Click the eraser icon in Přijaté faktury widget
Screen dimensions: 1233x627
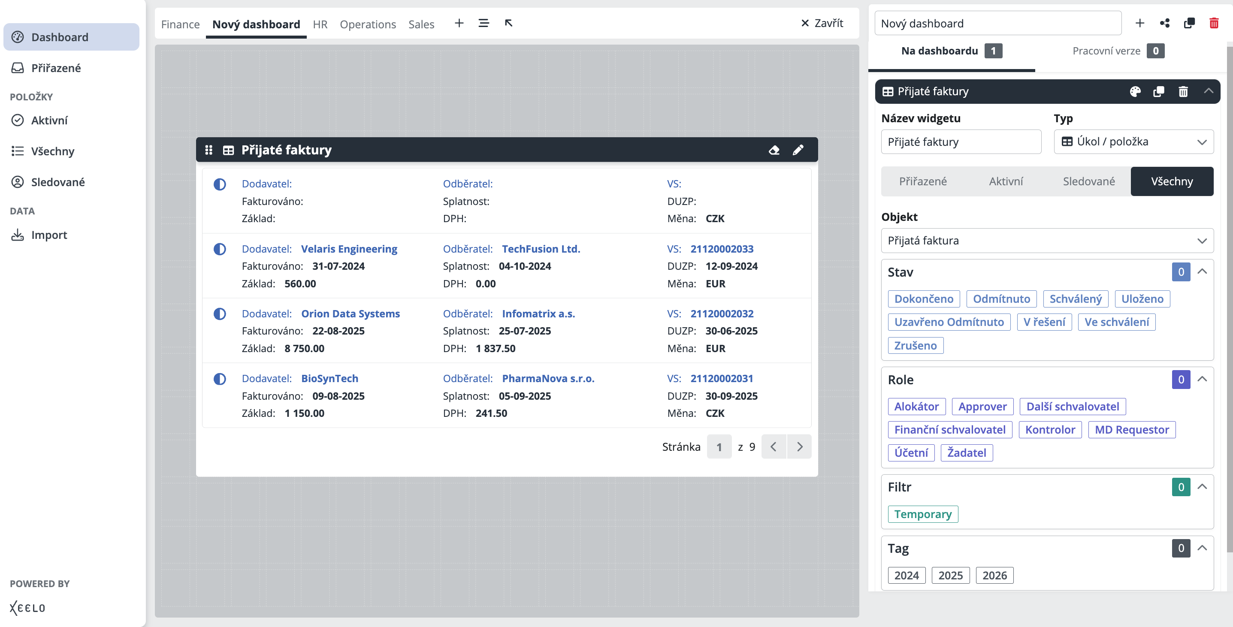774,150
